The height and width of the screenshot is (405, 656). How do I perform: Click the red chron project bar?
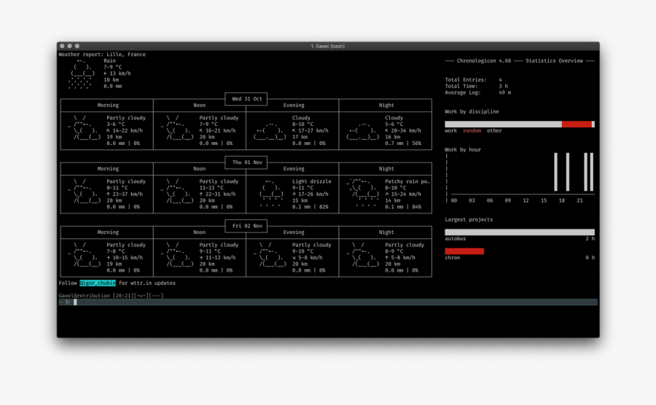click(x=464, y=251)
